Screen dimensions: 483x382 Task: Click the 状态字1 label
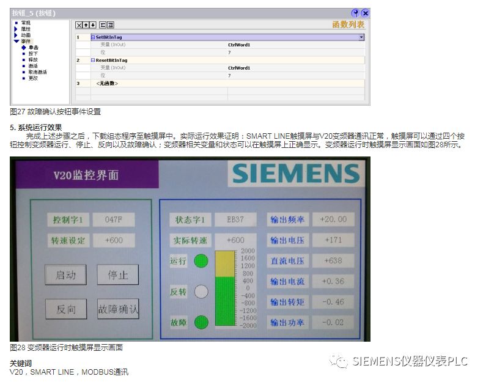click(190, 219)
